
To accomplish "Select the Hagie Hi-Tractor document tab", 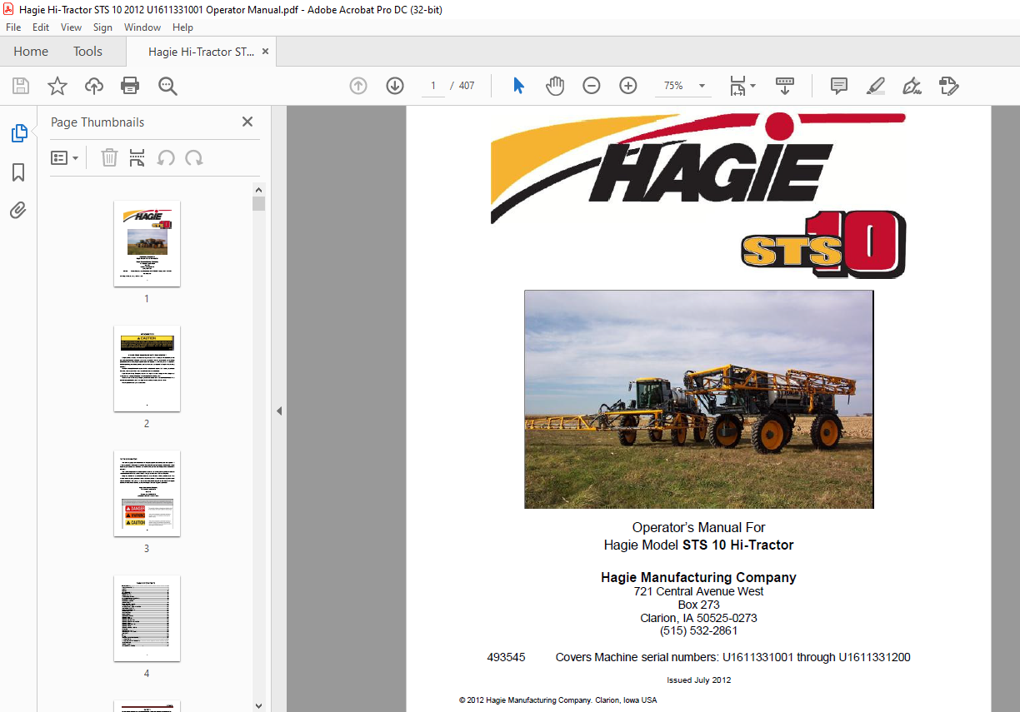I will point(201,52).
